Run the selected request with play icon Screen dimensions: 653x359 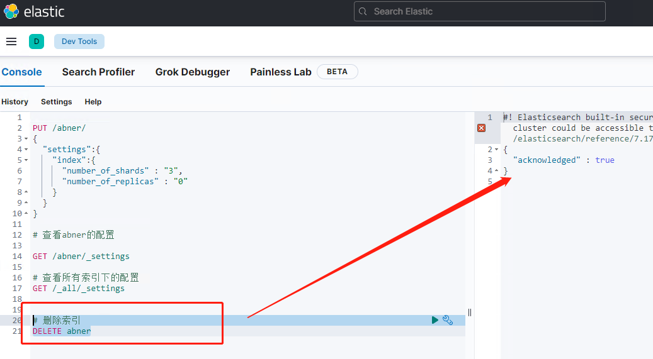(434, 320)
